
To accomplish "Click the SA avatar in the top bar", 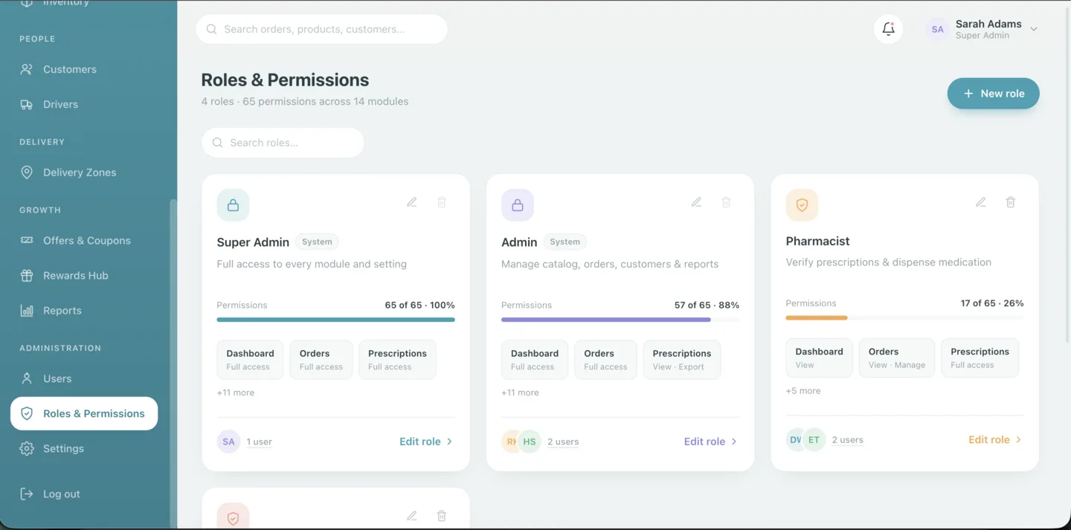I will point(938,29).
